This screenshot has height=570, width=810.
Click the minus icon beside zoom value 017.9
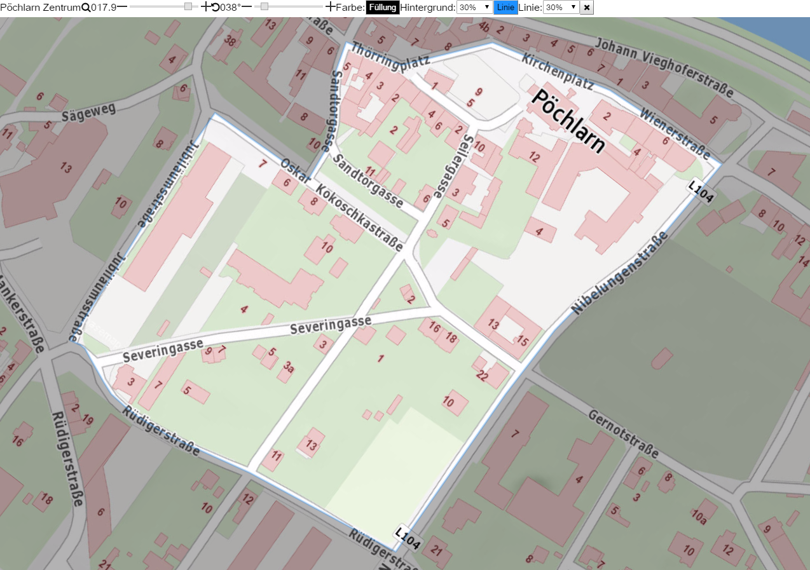coord(123,7)
